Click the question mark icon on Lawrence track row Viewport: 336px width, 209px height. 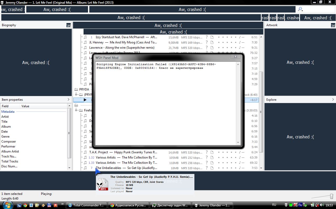tap(207, 48)
